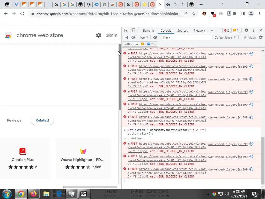The image size is (265, 199).
Task: Toggle the device toolbar icon
Action: [x=133, y=31]
